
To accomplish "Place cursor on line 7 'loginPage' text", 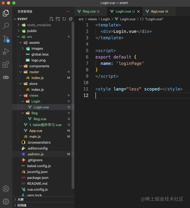I will [130, 63].
